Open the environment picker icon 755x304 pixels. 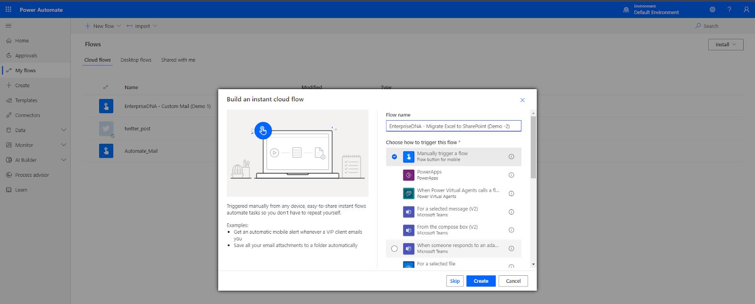click(x=626, y=9)
